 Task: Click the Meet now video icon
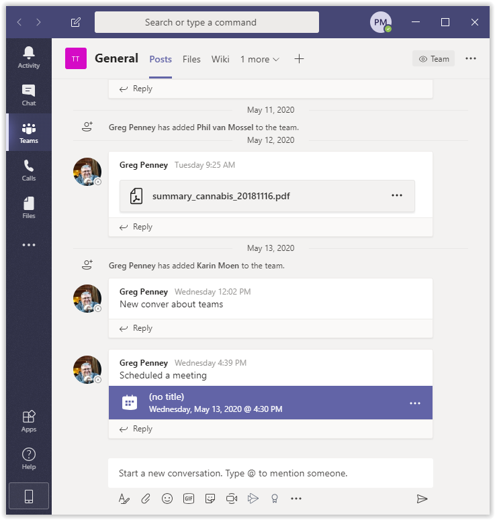tap(232, 499)
